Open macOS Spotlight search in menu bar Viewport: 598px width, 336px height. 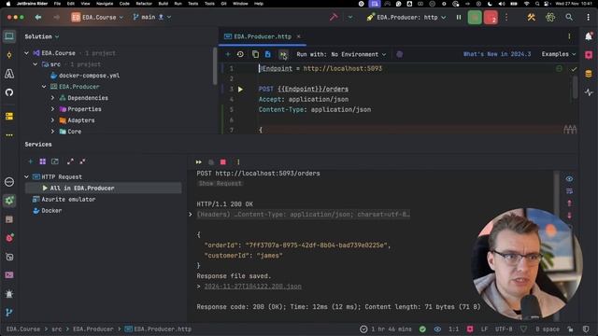click(537, 4)
